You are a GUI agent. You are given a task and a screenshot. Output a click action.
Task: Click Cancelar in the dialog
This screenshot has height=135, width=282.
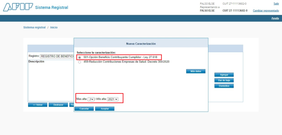click(84, 109)
